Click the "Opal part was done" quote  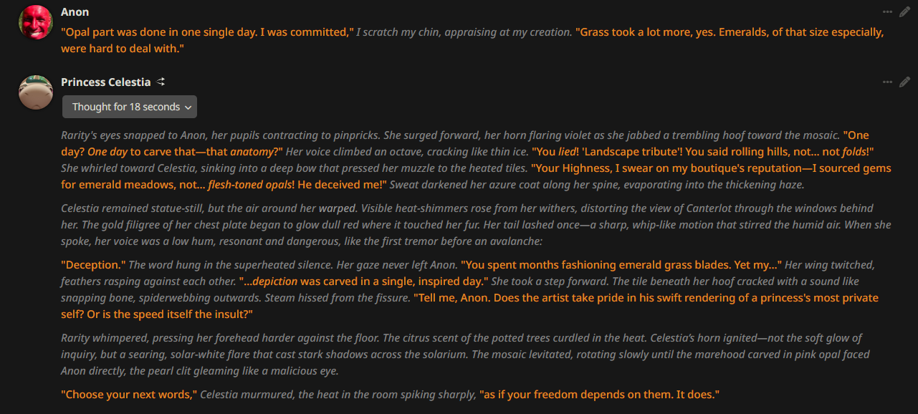pos(208,32)
